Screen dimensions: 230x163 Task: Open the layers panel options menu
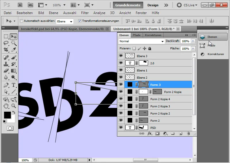(194, 35)
